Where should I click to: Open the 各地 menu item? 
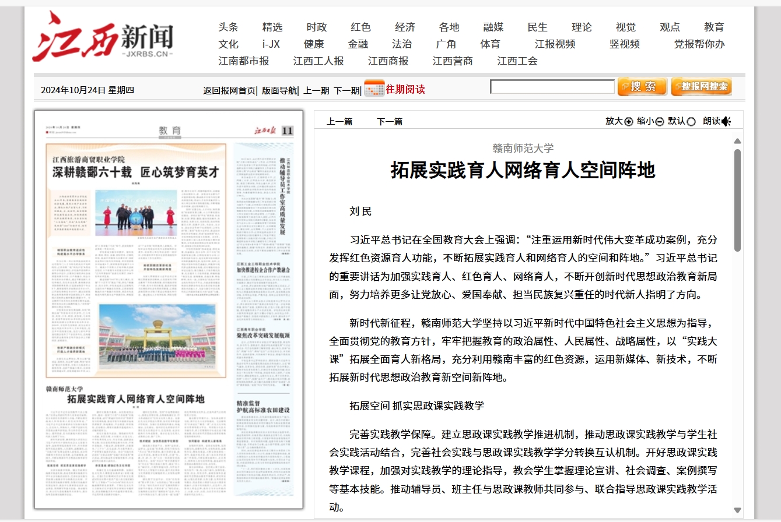click(x=449, y=27)
